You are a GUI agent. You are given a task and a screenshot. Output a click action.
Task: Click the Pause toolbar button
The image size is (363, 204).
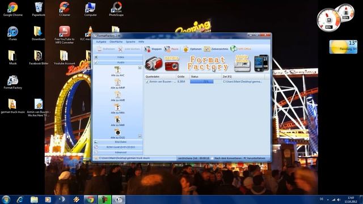tap(171, 49)
